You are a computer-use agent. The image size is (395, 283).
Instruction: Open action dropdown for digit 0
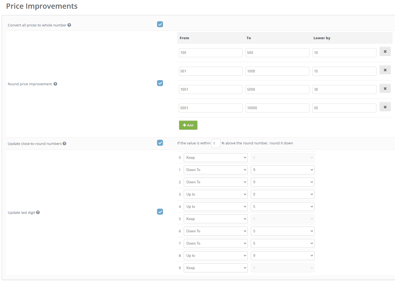click(216, 157)
